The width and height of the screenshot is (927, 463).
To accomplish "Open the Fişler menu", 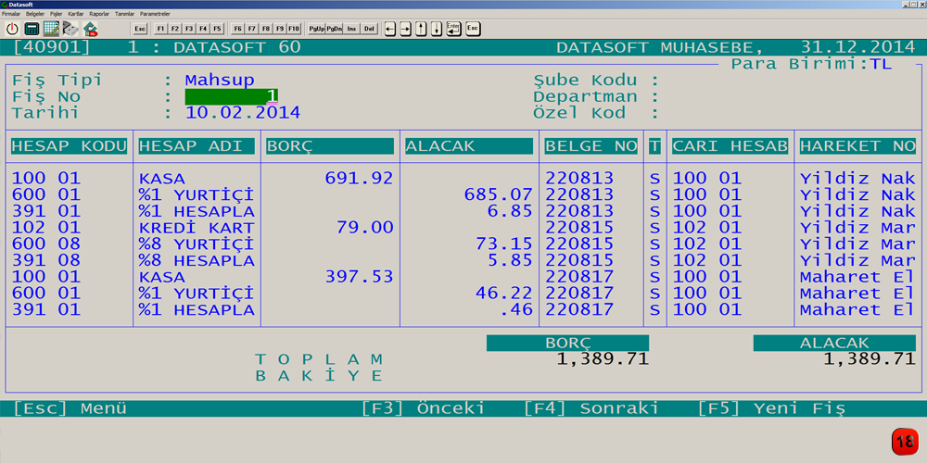I will [x=57, y=13].
